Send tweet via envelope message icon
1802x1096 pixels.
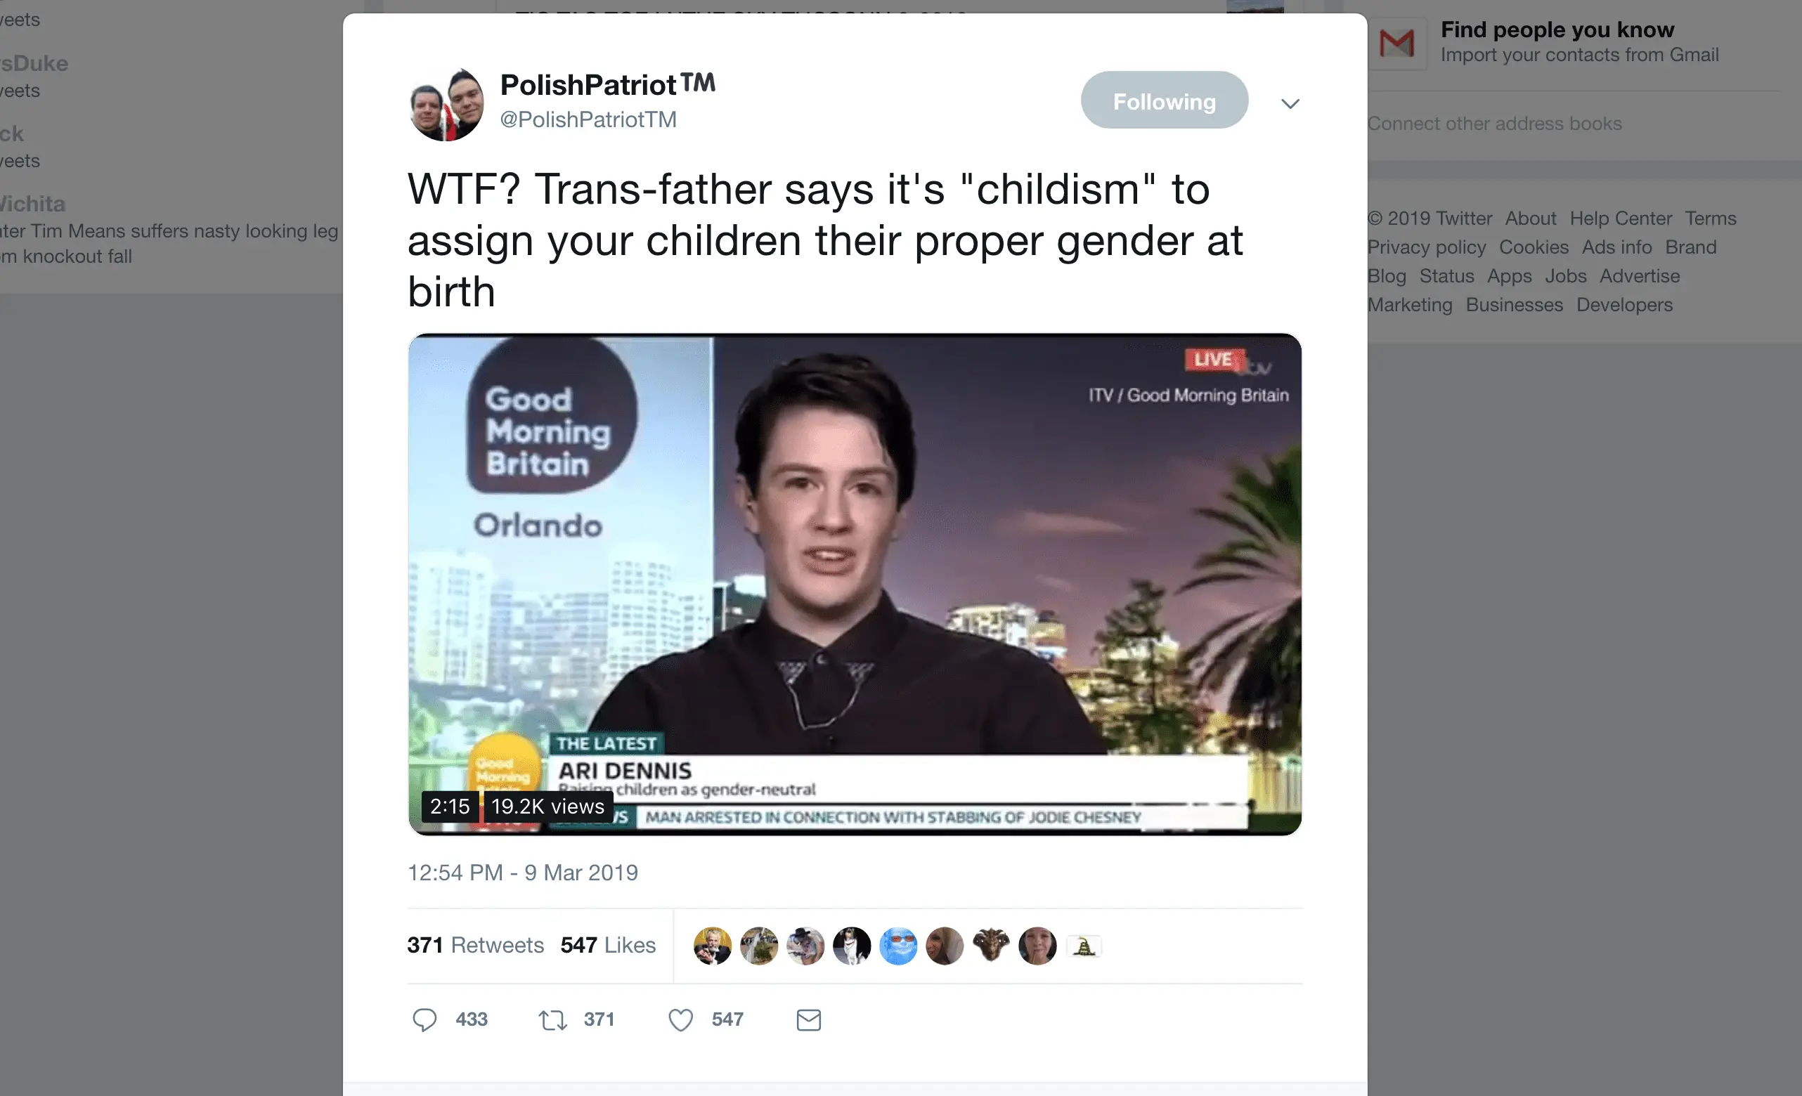808,1019
